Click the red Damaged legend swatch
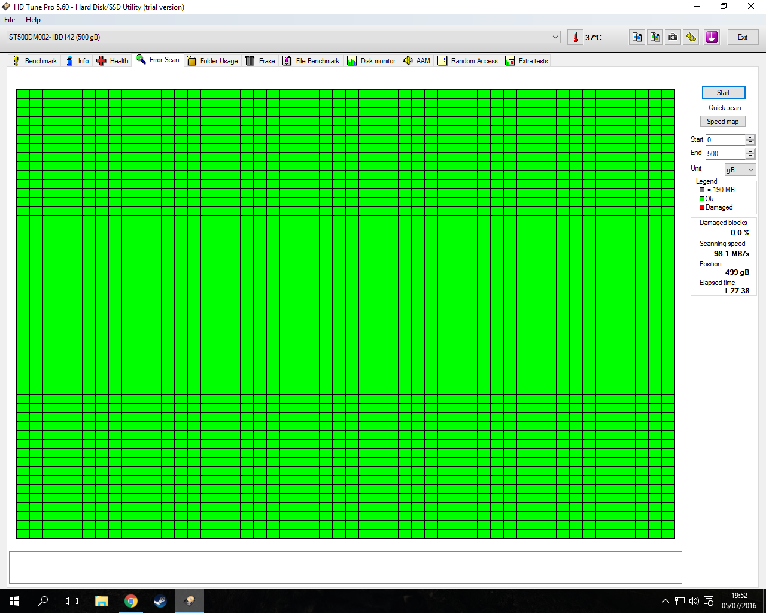 [702, 207]
